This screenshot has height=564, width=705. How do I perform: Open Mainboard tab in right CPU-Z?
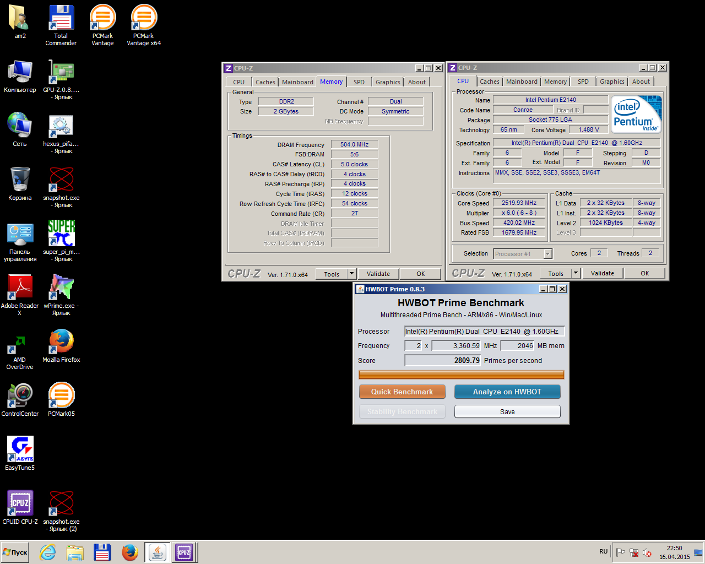point(522,82)
